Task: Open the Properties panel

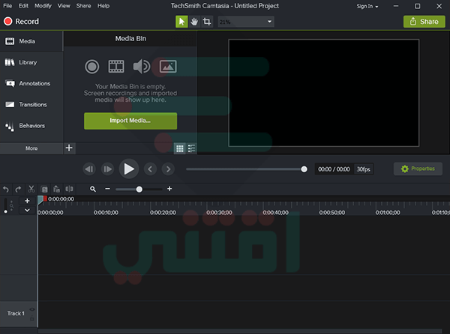Action: click(x=418, y=168)
